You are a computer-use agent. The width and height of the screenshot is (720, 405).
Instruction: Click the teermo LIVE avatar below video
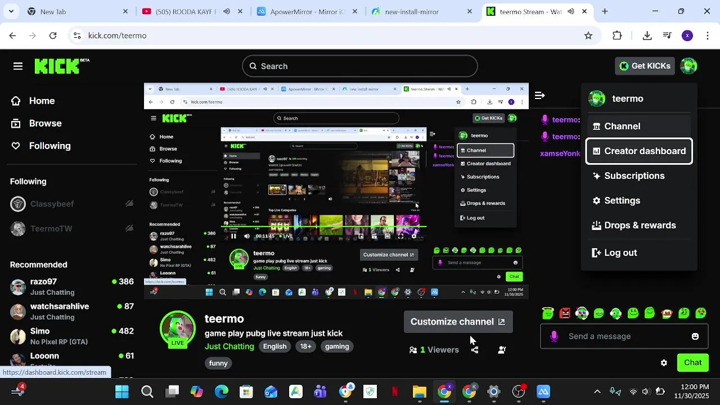click(178, 329)
